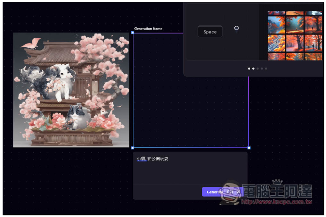Select the teal misty forest path thumbnail

pos(295,25)
